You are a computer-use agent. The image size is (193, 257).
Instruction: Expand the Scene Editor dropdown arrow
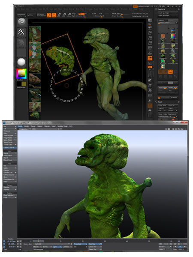coord(15,145)
